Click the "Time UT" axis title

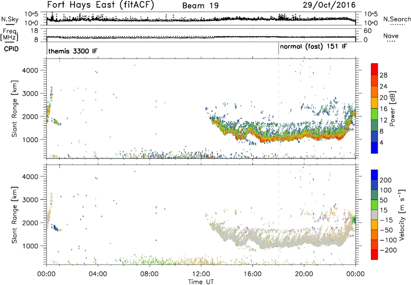(x=201, y=282)
